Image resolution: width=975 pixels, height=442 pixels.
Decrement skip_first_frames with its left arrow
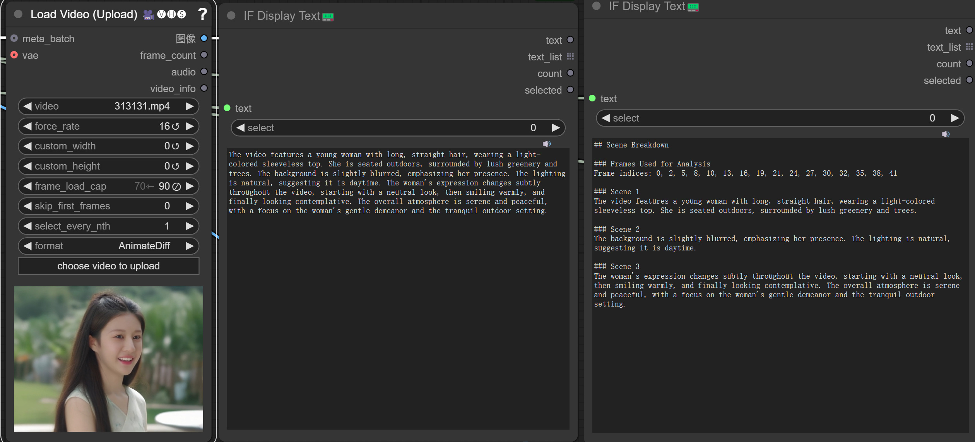pyautogui.click(x=27, y=206)
